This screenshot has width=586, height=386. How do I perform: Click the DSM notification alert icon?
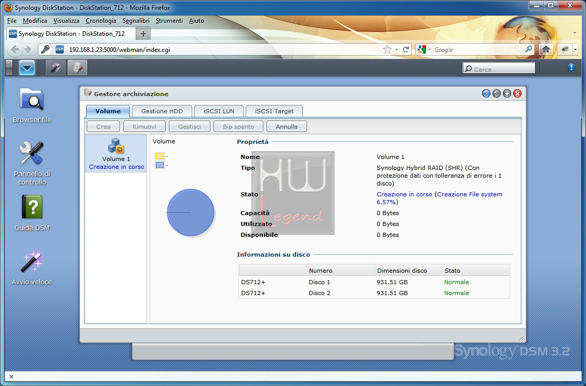point(571,67)
